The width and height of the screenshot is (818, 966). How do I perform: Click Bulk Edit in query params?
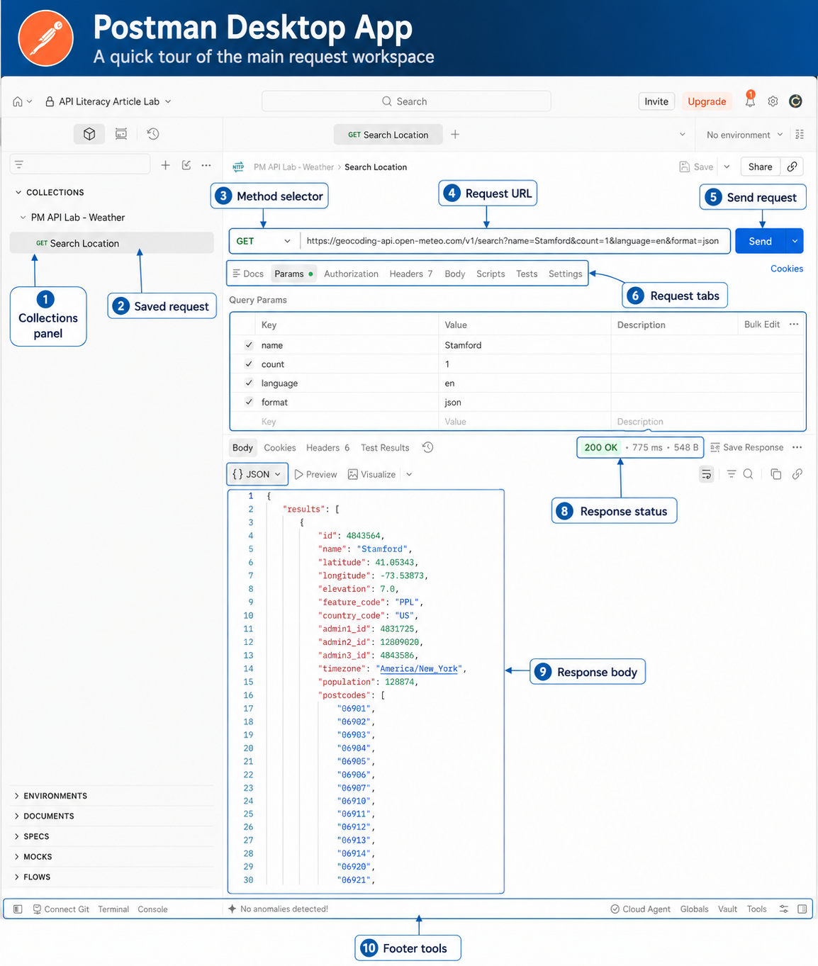point(762,325)
